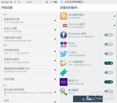Screen dimensions: 117x103
Task: Tap 请为我们评估等级 rating entry
Action: 29,92
